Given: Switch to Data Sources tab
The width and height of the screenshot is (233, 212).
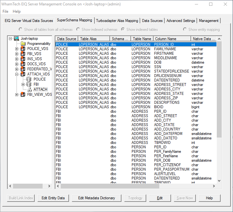Looking at the screenshot, I should [152, 21].
